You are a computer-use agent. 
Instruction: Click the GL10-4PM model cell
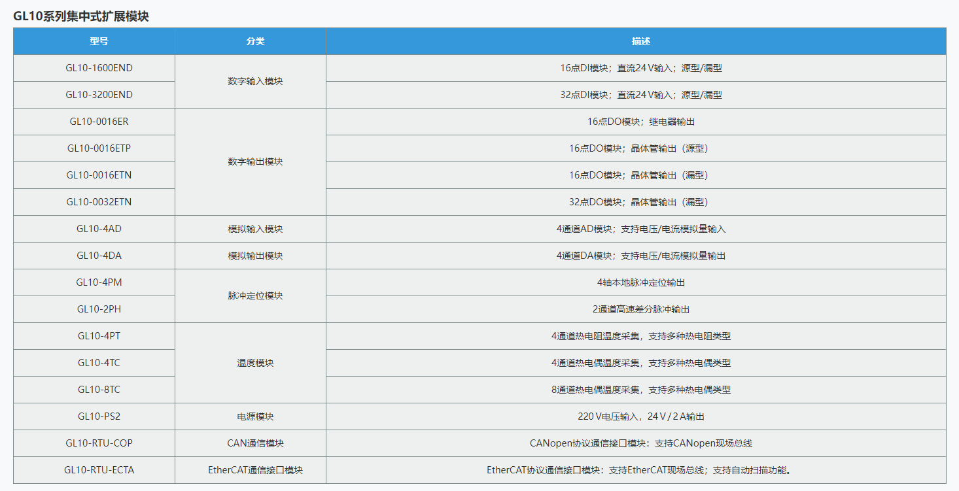99,282
